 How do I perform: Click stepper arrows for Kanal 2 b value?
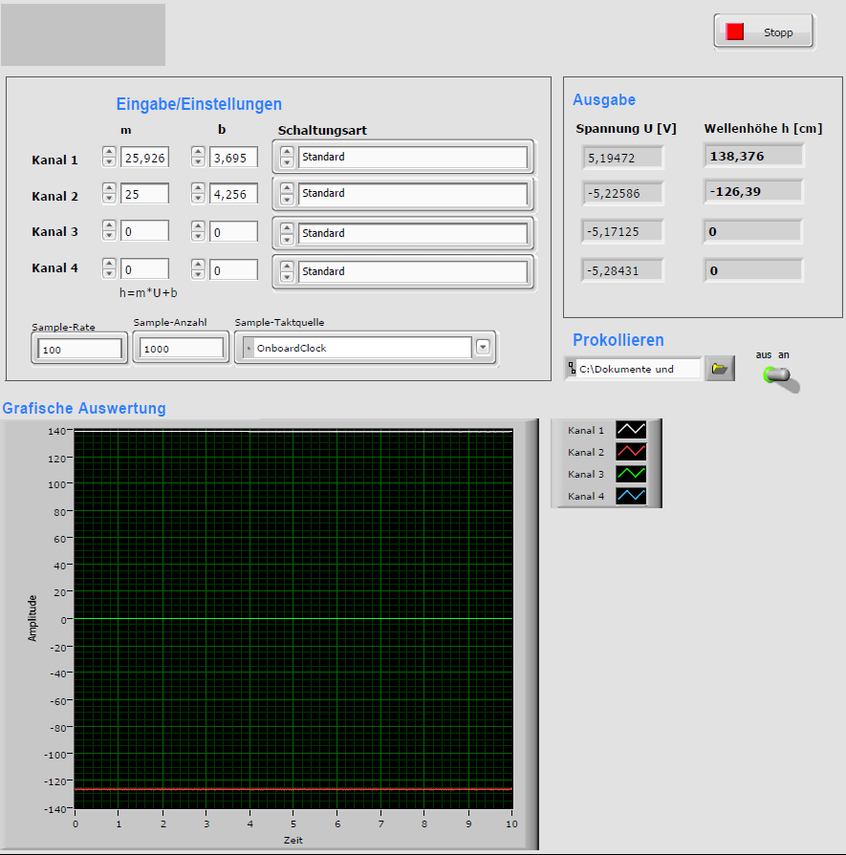coord(198,194)
